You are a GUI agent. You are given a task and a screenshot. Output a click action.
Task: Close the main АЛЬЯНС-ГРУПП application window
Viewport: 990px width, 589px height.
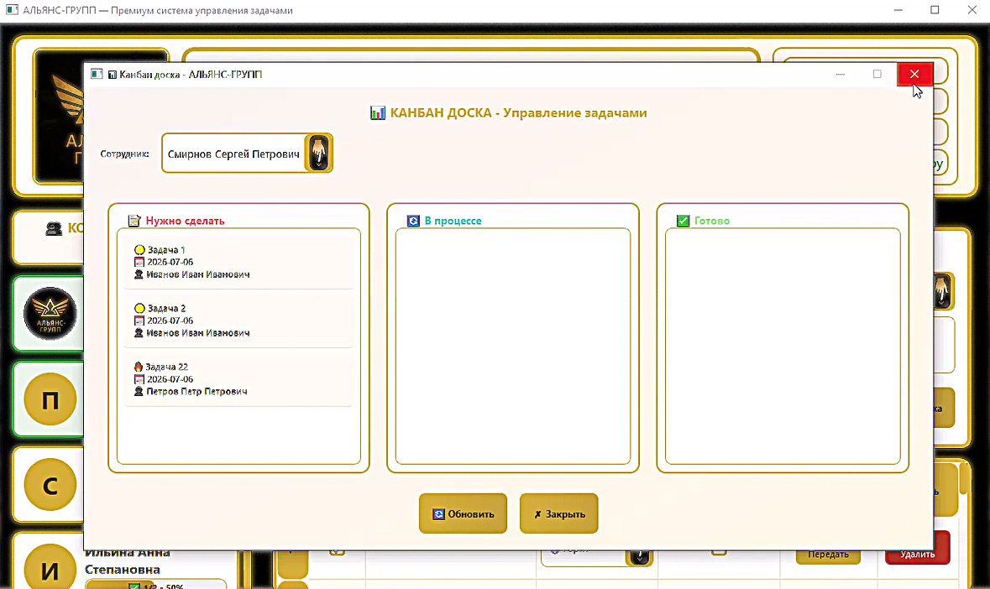point(972,10)
